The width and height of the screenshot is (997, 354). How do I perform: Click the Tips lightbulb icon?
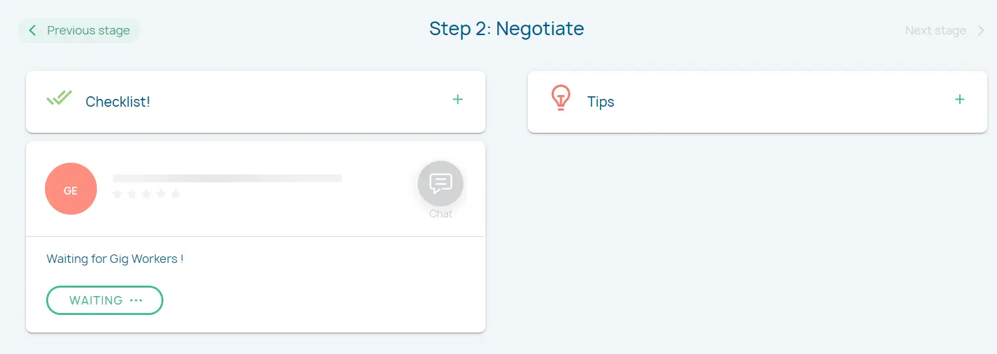click(560, 98)
